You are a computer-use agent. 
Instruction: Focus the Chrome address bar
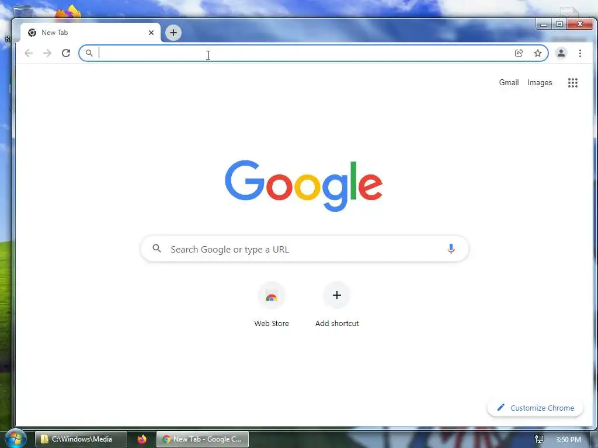pos(313,53)
